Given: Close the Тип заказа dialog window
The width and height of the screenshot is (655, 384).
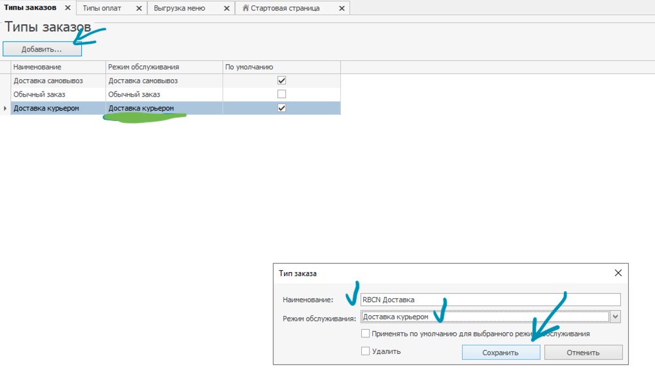Looking at the screenshot, I should pyautogui.click(x=618, y=273).
